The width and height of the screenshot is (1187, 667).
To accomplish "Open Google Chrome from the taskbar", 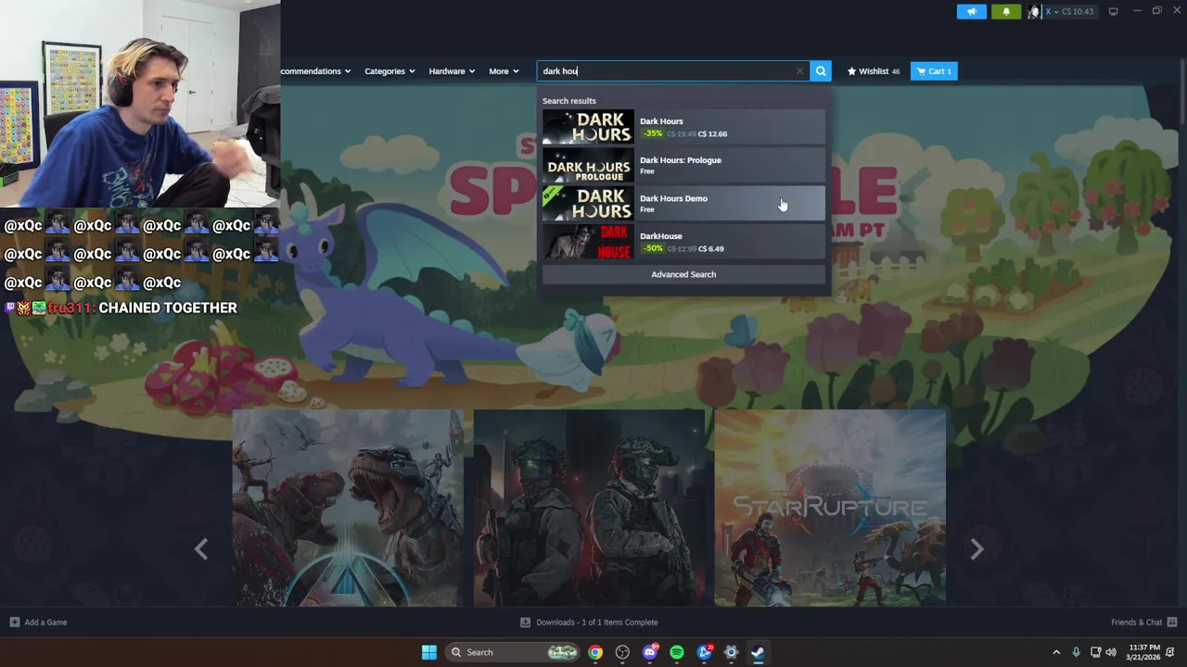I will point(595,652).
